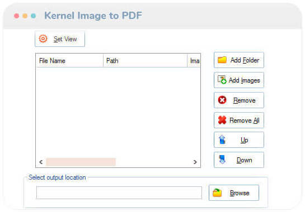Click the picture-plus icon on Add Images
The height and width of the screenshot is (212, 305).
click(222, 80)
